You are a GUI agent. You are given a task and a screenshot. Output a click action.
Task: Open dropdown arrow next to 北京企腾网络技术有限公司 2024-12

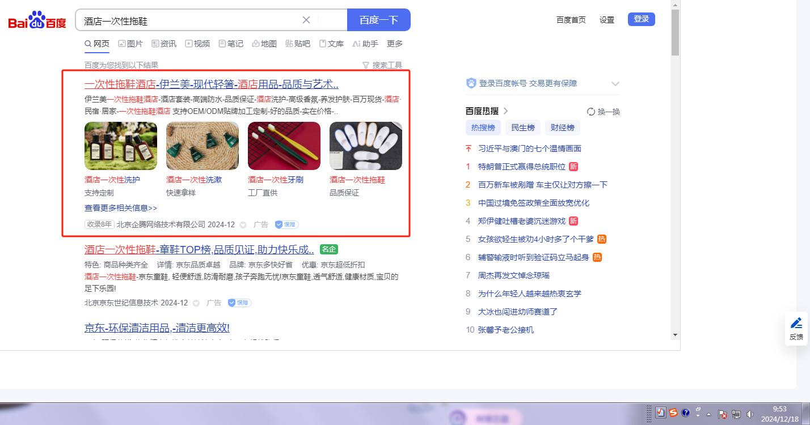pos(243,225)
